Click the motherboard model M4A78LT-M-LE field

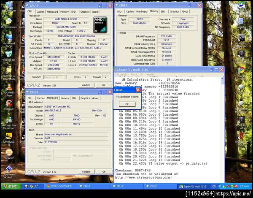pyautogui.click(x=65, y=111)
